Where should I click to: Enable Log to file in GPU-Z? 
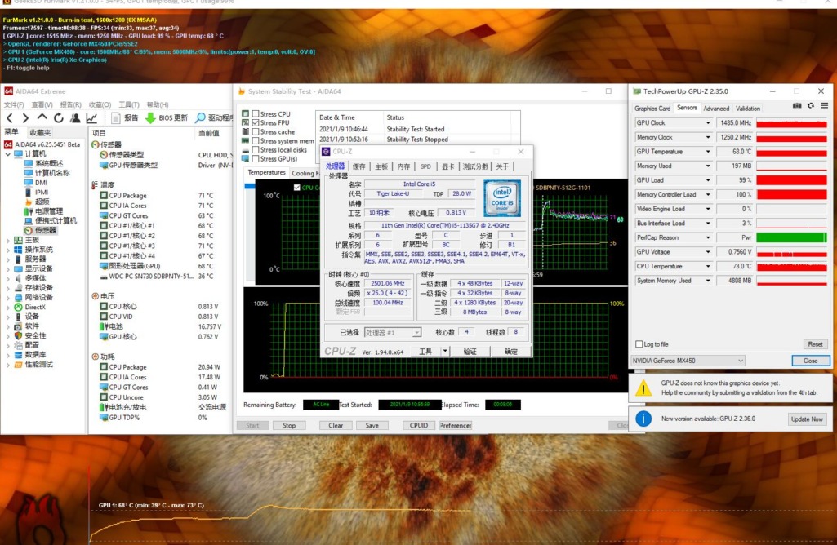click(639, 344)
